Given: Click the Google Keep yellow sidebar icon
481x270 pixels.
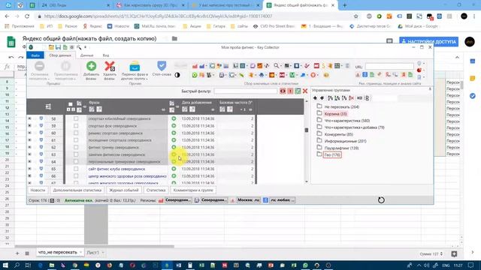Looking at the screenshot, I should [x=473, y=79].
